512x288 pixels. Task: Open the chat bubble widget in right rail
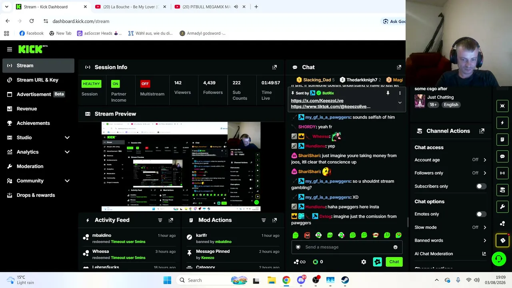pyautogui.click(x=502, y=156)
